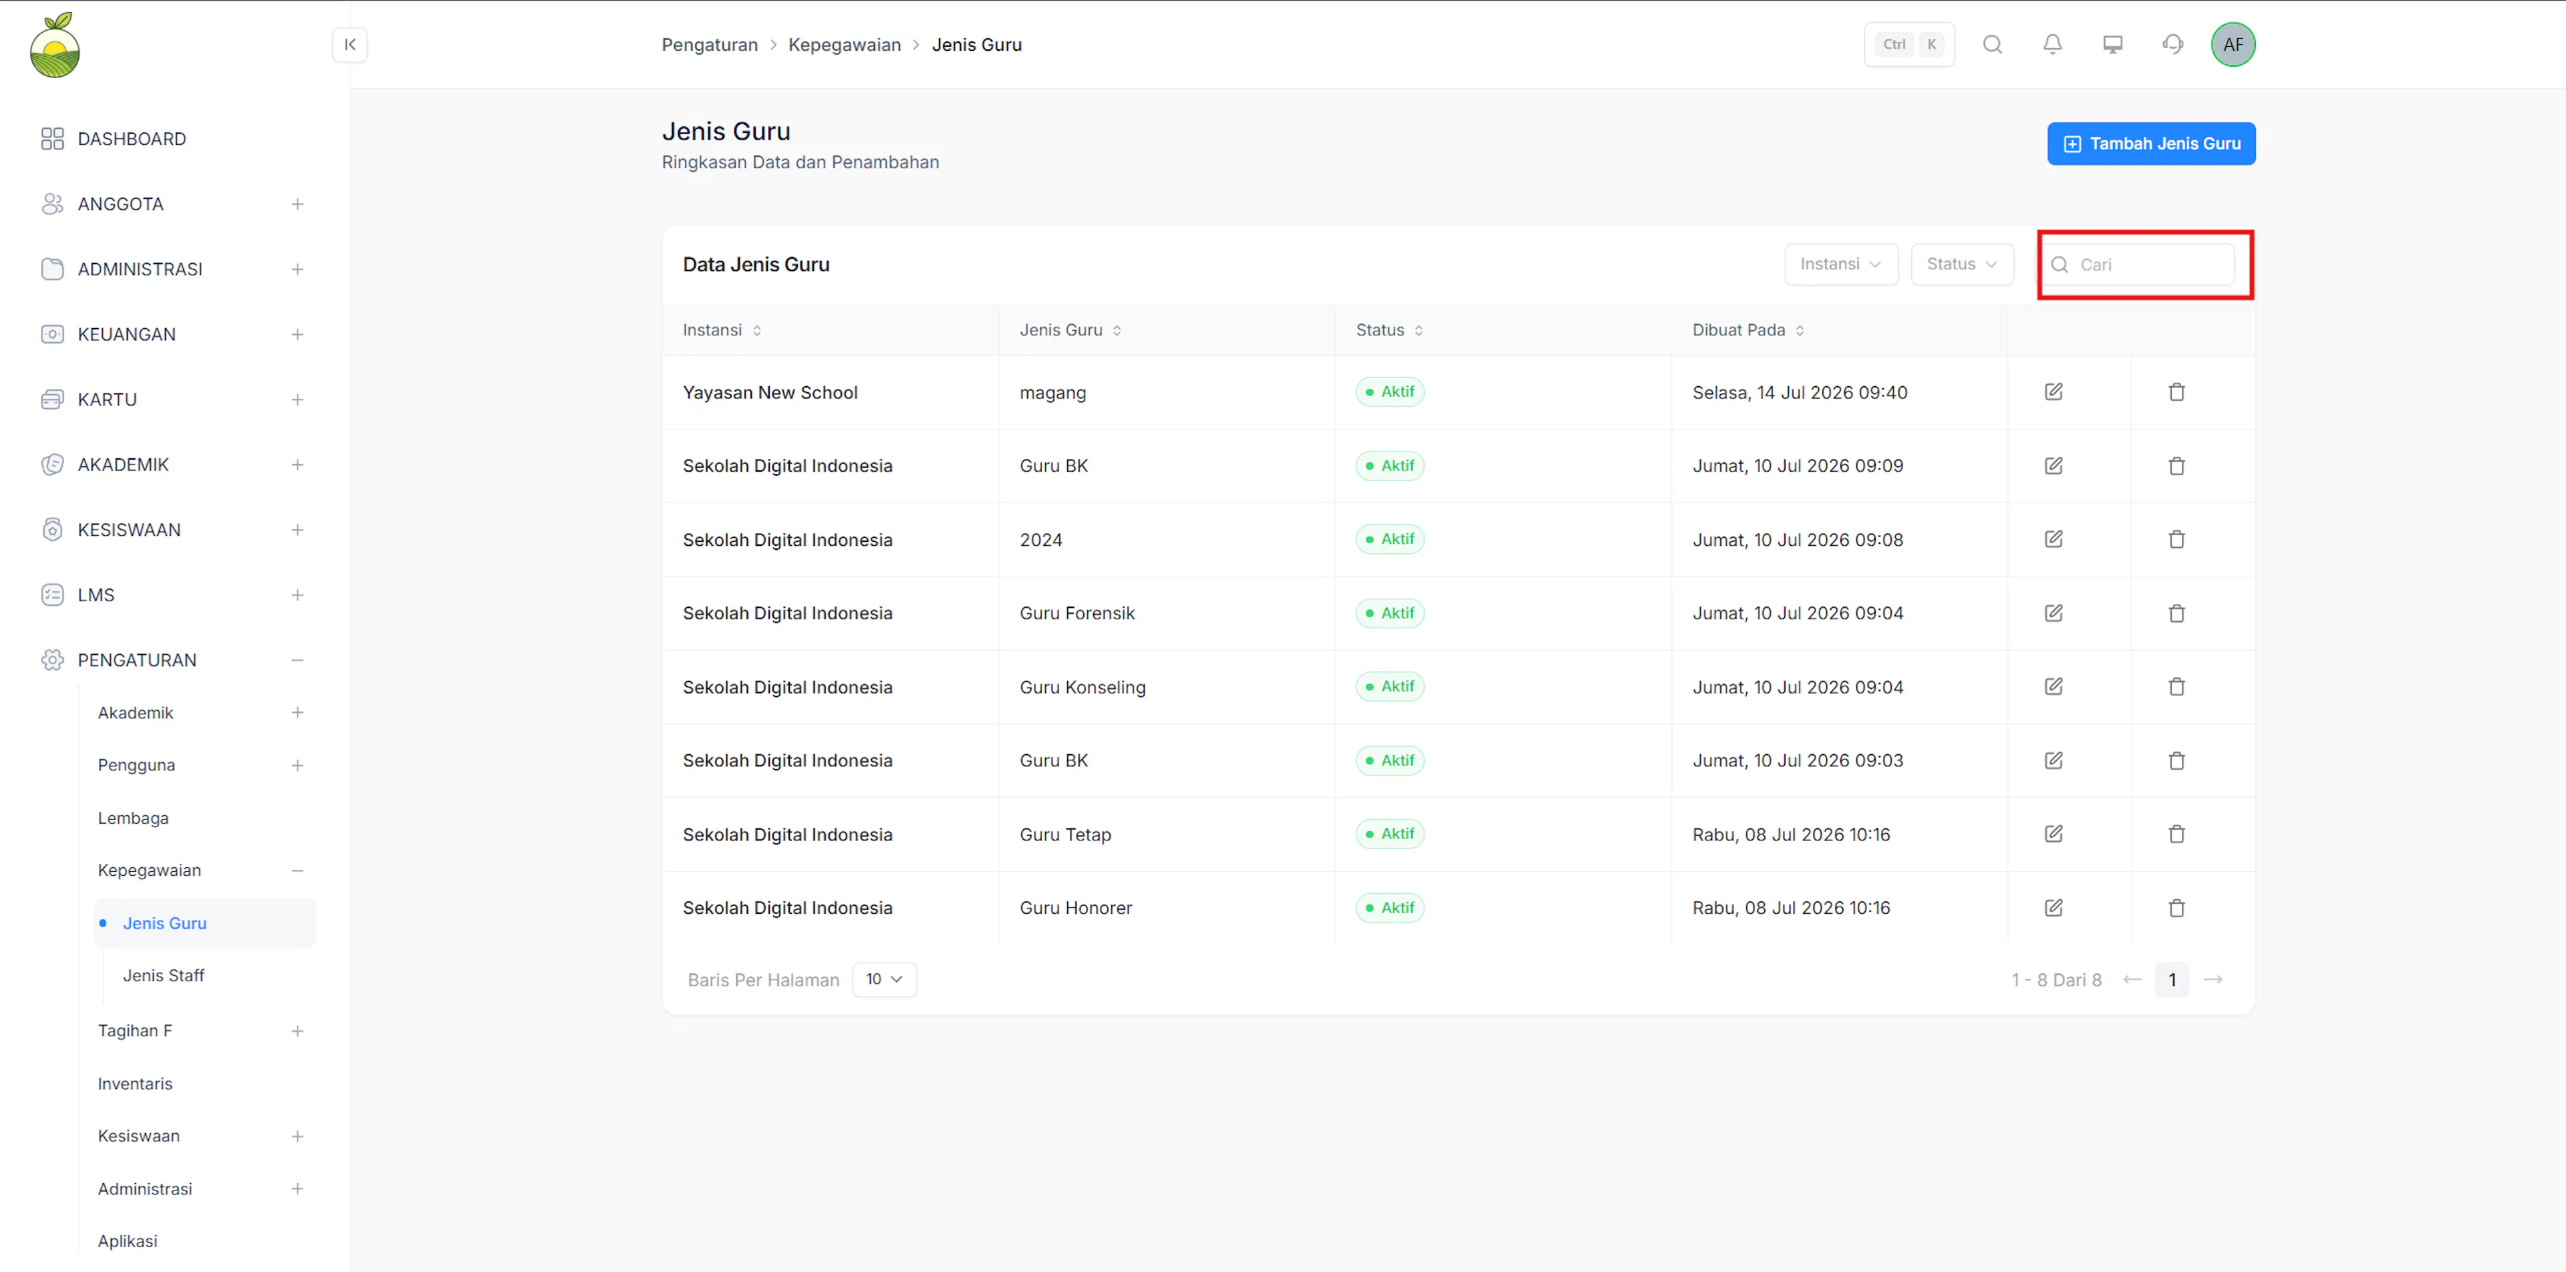Edit the magang row

pos(2054,391)
